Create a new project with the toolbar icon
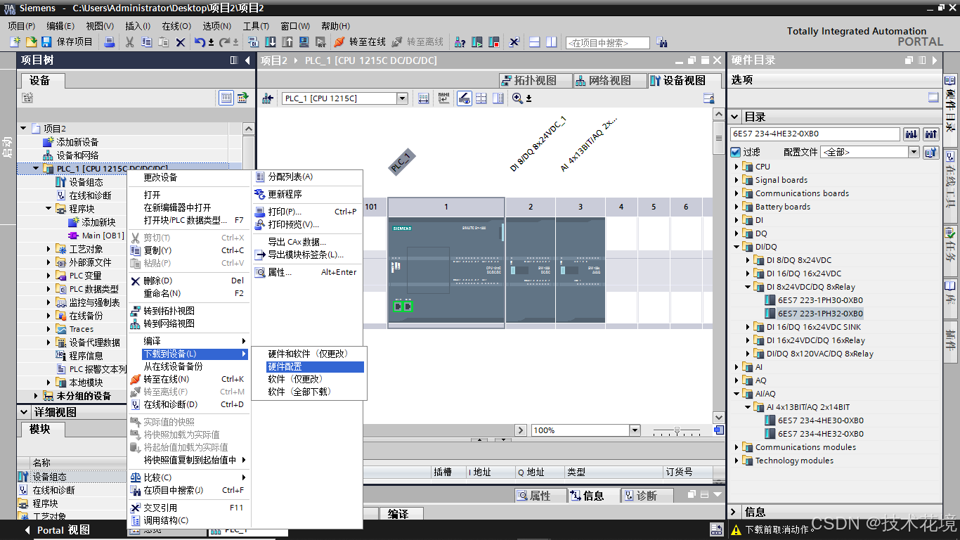 click(x=15, y=42)
